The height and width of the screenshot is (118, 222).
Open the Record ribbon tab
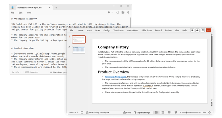point(158,30)
